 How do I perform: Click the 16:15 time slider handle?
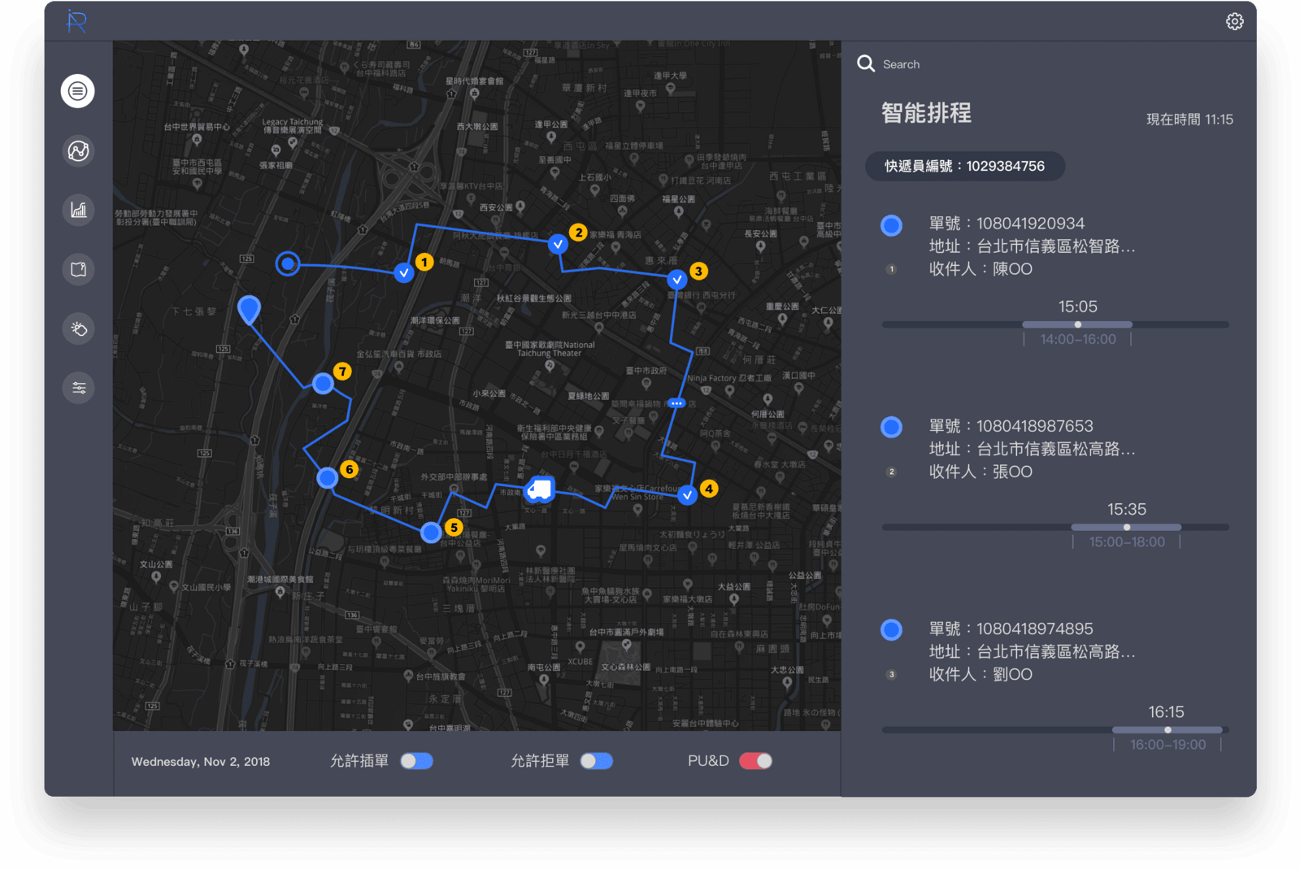1167,730
